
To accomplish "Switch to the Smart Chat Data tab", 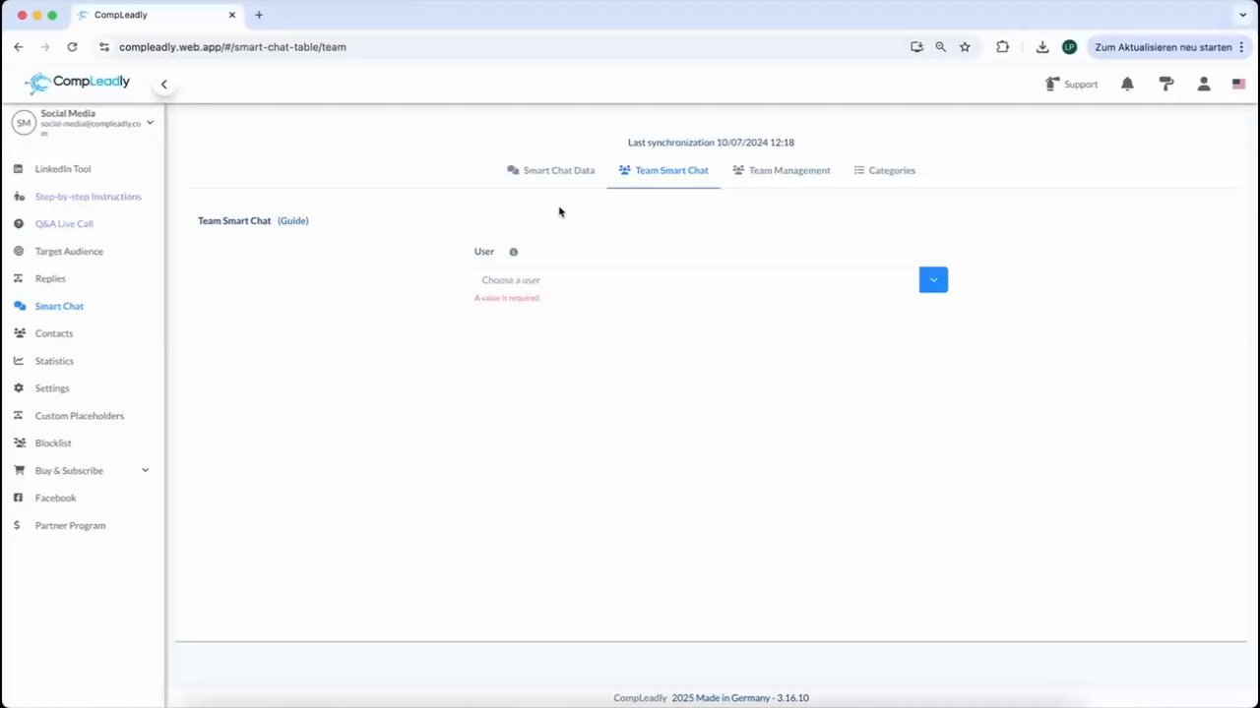I will pyautogui.click(x=550, y=170).
